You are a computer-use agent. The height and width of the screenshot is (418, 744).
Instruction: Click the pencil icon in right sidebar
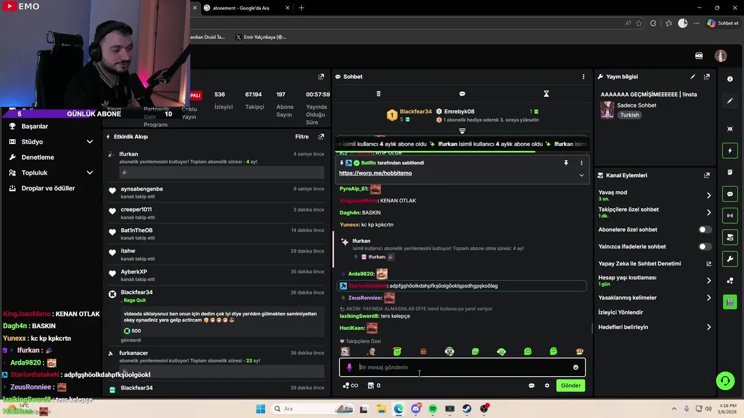pyautogui.click(x=730, y=100)
